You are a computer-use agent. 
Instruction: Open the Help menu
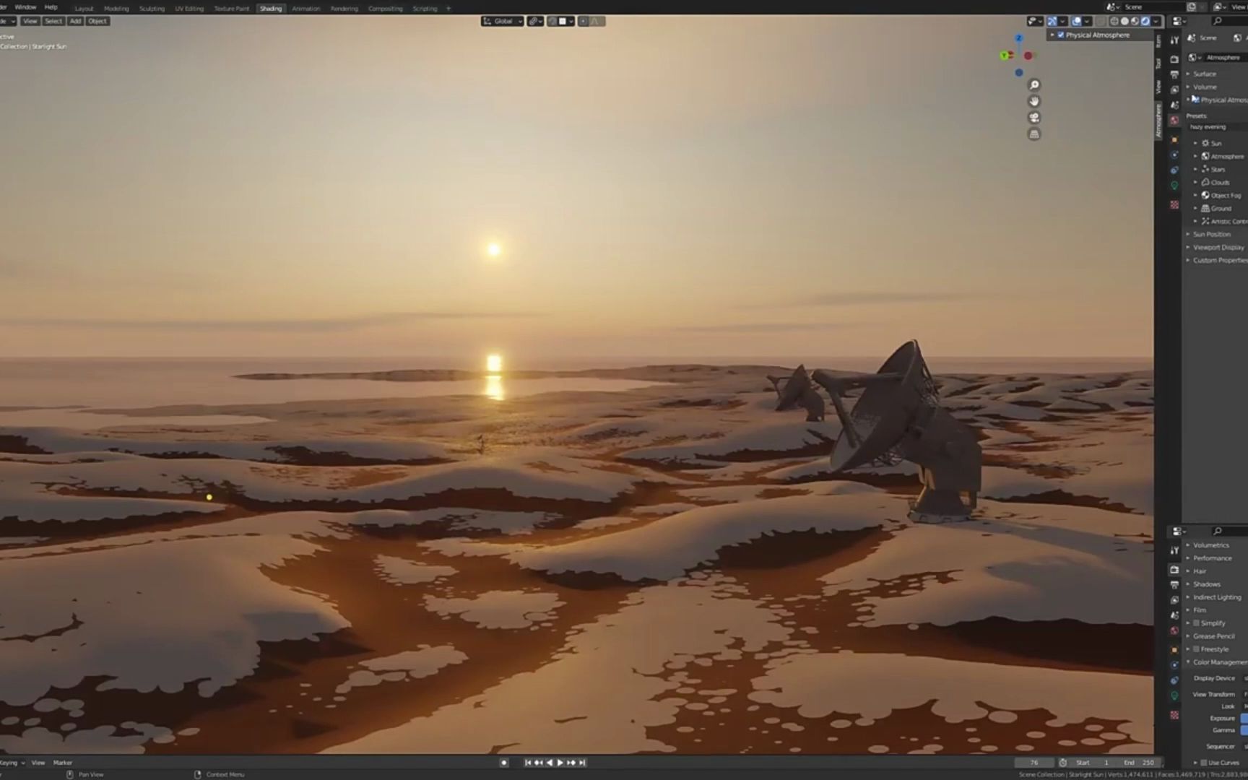click(51, 7)
